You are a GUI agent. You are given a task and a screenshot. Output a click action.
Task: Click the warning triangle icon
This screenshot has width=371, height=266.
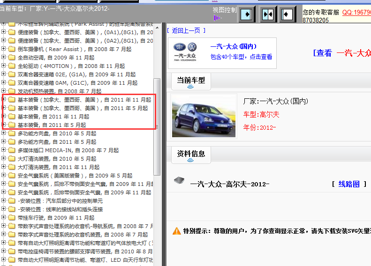coord(176,231)
